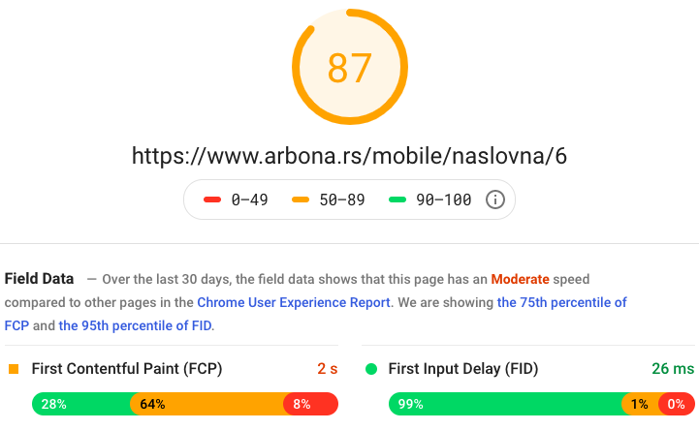Click the First Contentful Paint 2 s value

tap(328, 369)
